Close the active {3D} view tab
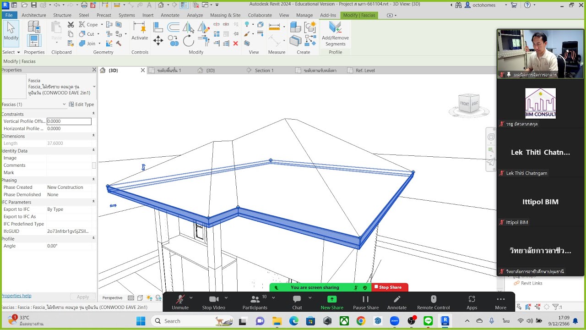This screenshot has width=586, height=330. coord(142,71)
